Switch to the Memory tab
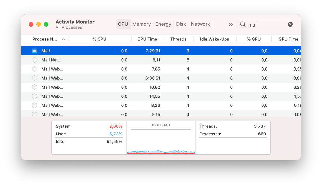 pyautogui.click(x=141, y=24)
